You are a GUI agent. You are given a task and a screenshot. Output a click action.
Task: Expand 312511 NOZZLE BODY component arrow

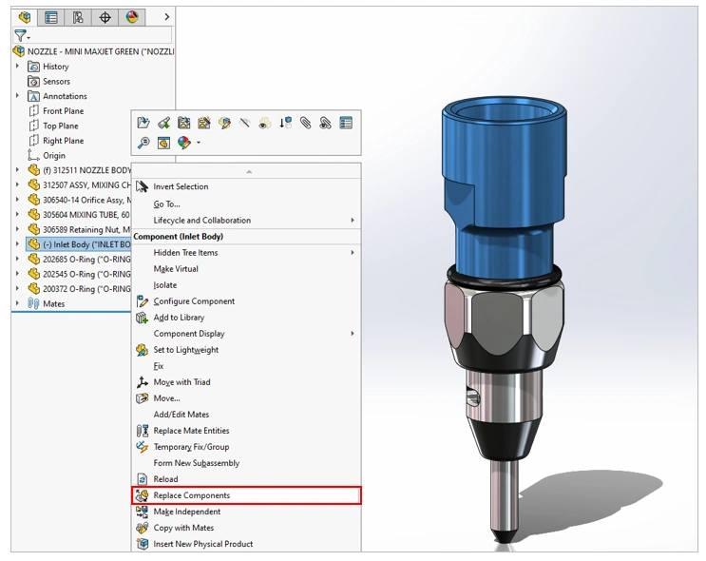click(17, 170)
